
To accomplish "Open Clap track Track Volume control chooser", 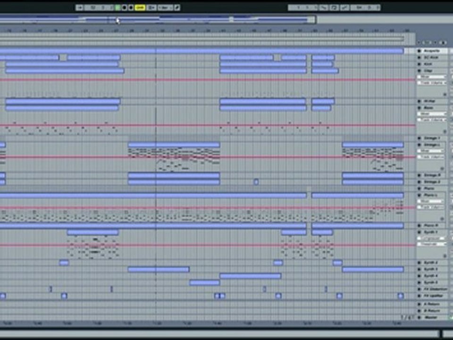I will tap(431, 83).
